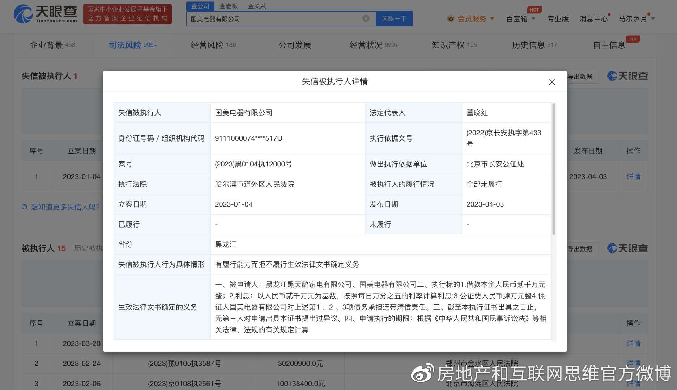Click the 国美电器有限公司 name in the dialog

(x=244, y=113)
